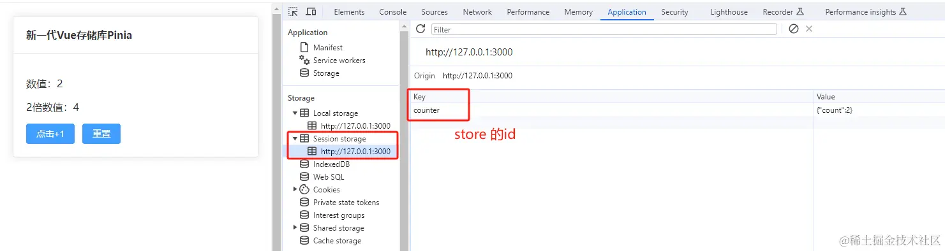This screenshot has height=251, width=945.
Task: Collapse the Local storage tree node
Action: tap(295, 113)
